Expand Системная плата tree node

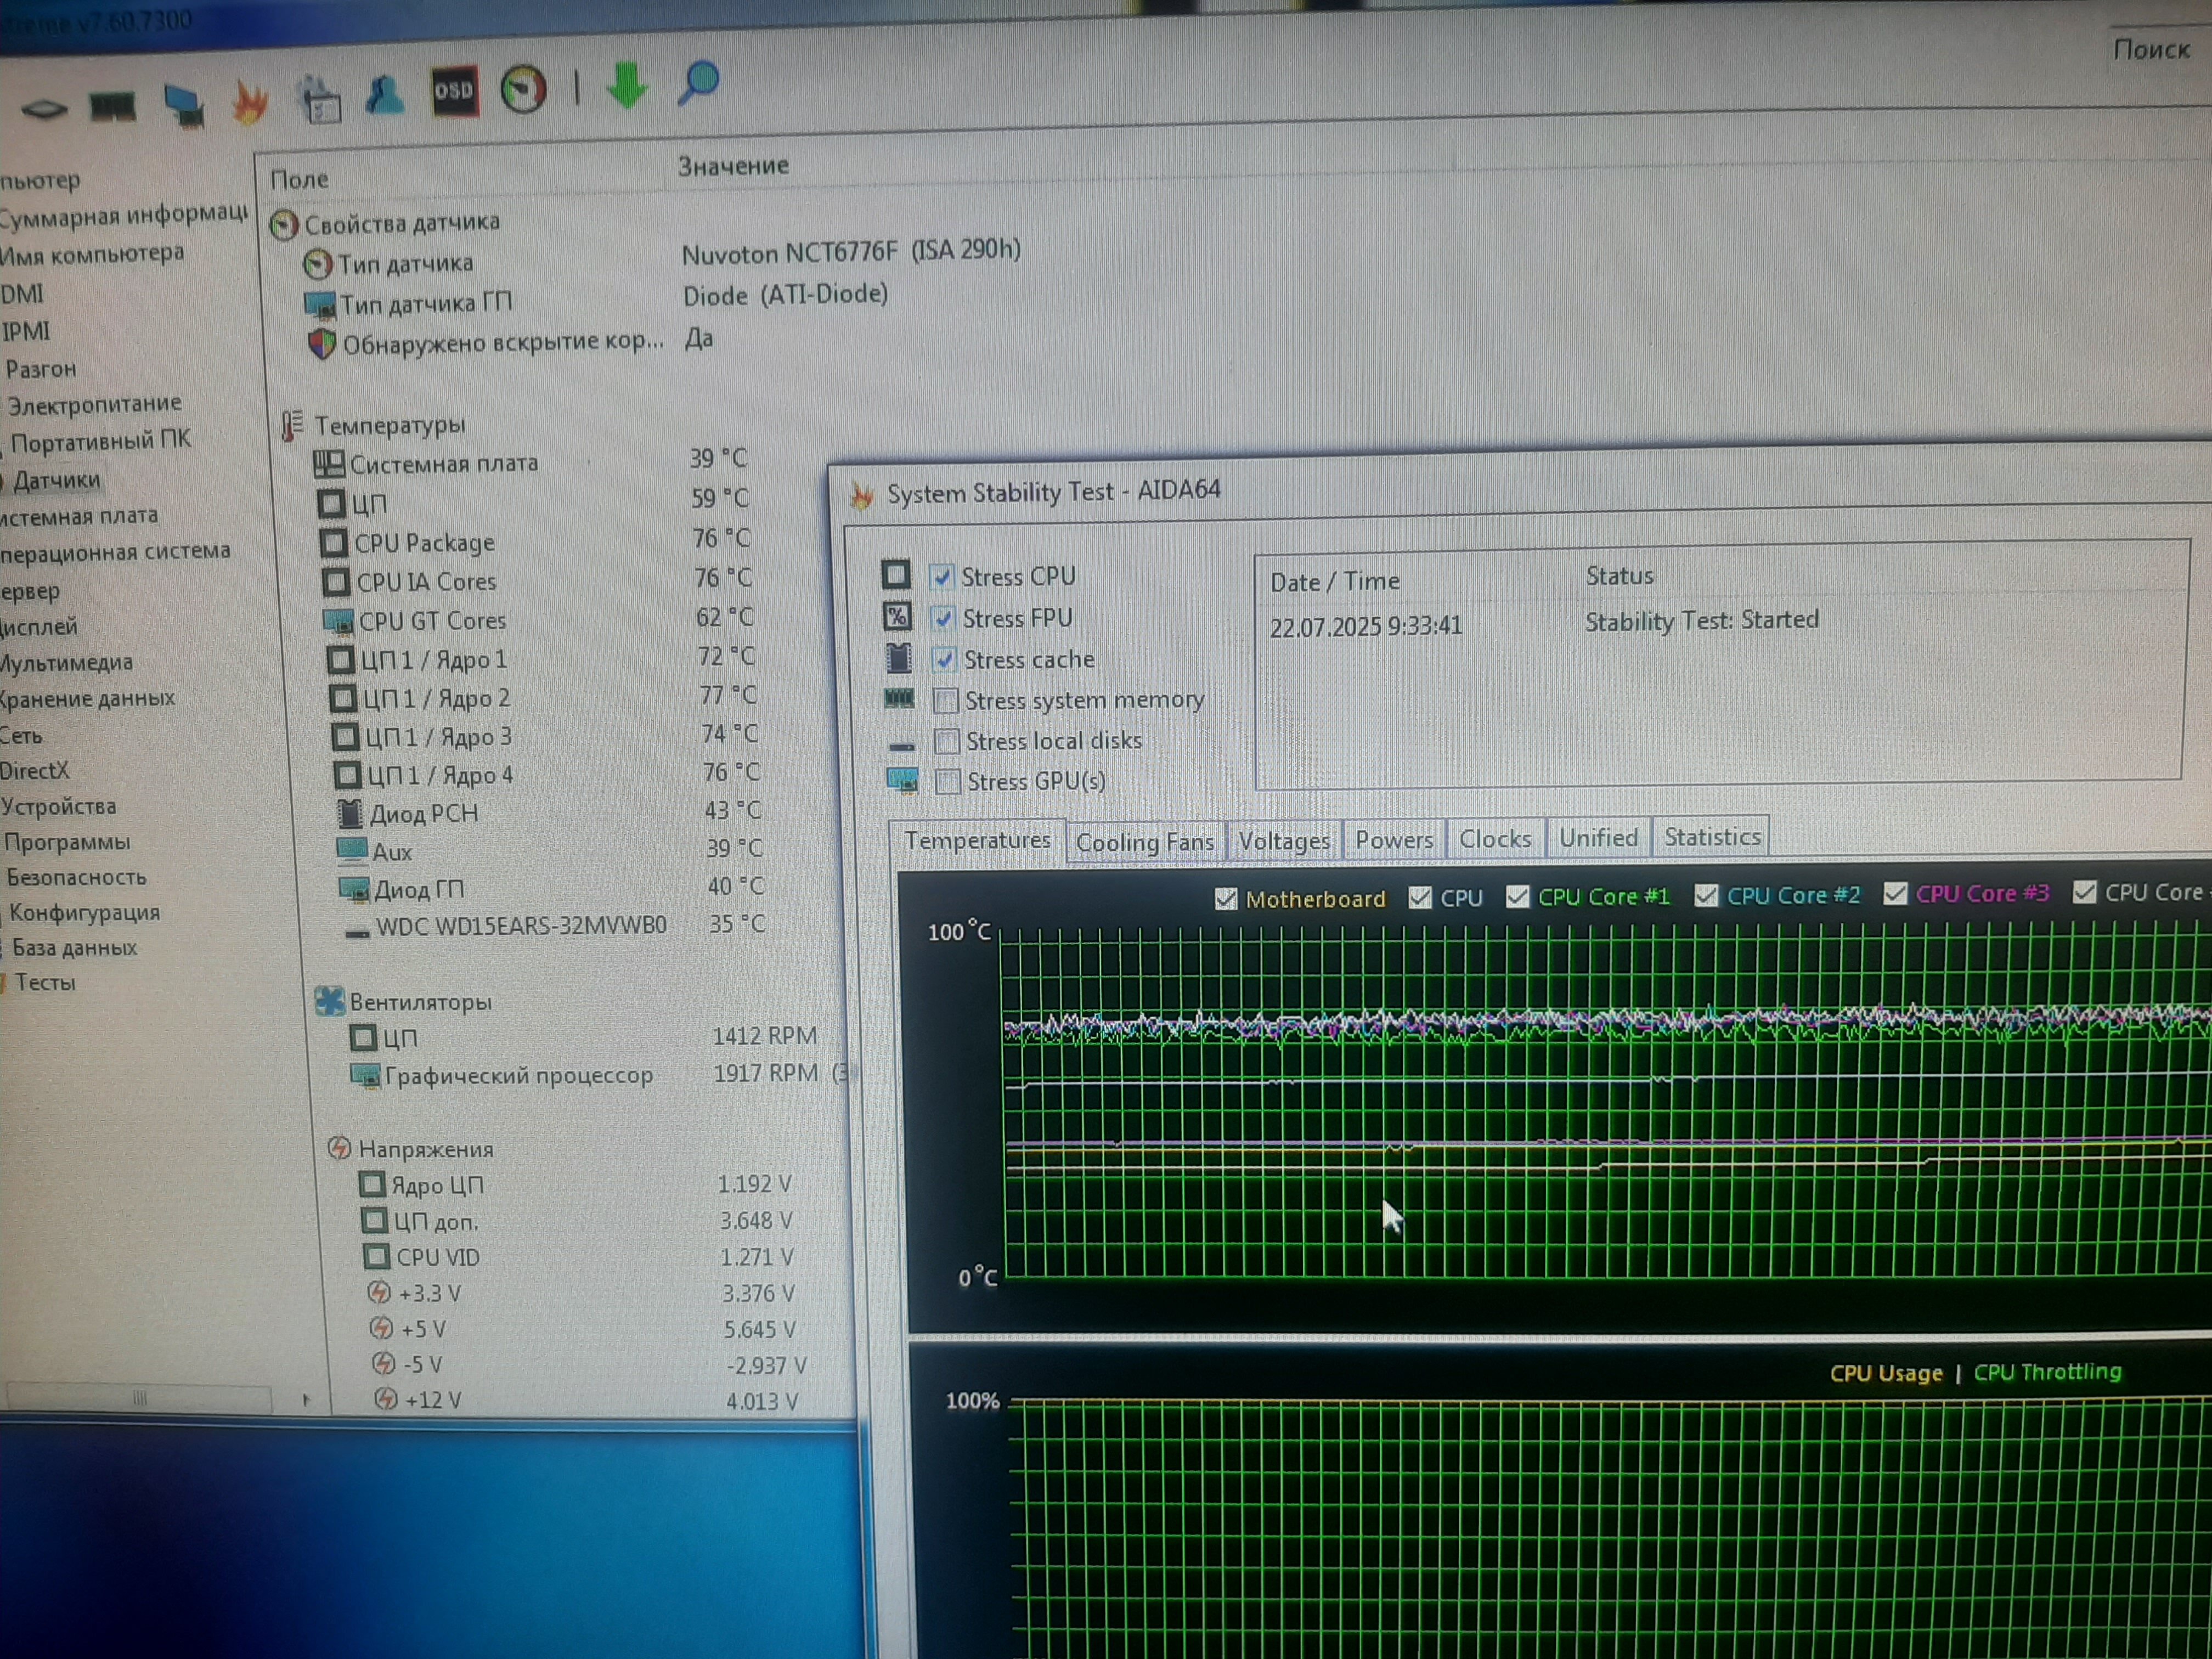click(78, 516)
